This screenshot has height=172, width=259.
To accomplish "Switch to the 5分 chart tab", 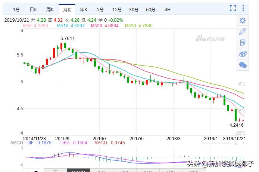I will (100, 10).
